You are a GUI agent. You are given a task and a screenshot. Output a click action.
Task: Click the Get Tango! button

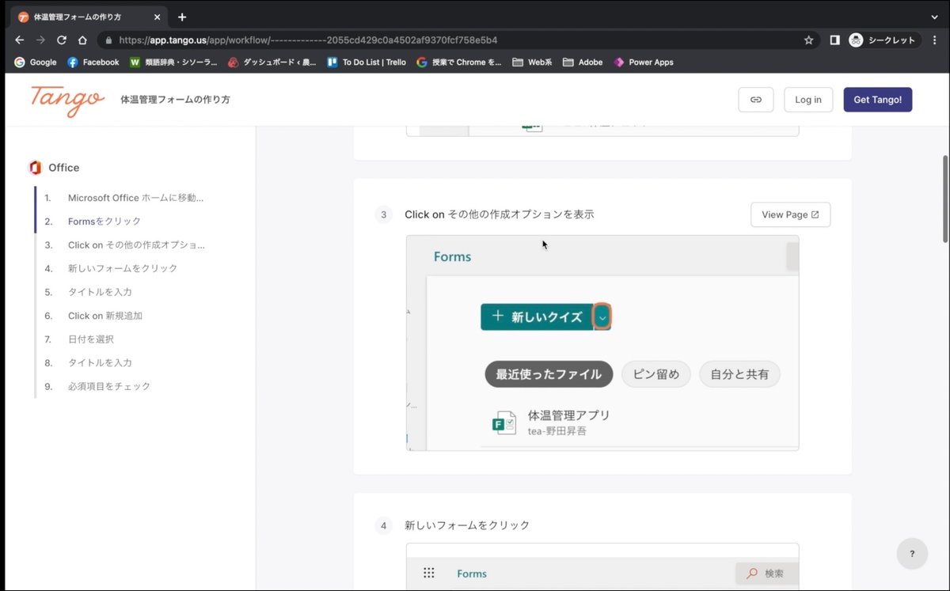tap(877, 100)
